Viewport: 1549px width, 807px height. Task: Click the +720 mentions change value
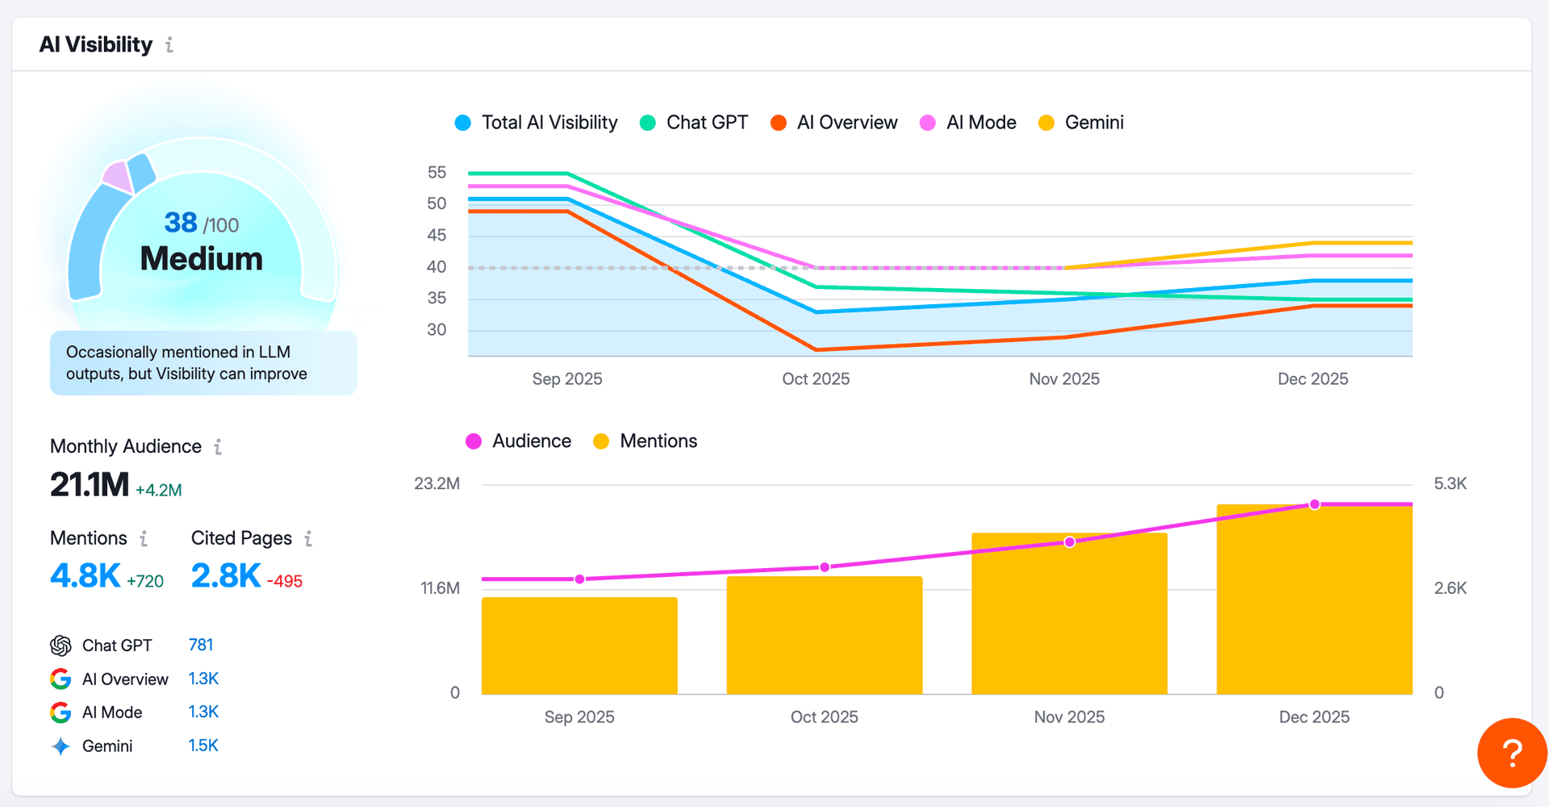(x=145, y=582)
